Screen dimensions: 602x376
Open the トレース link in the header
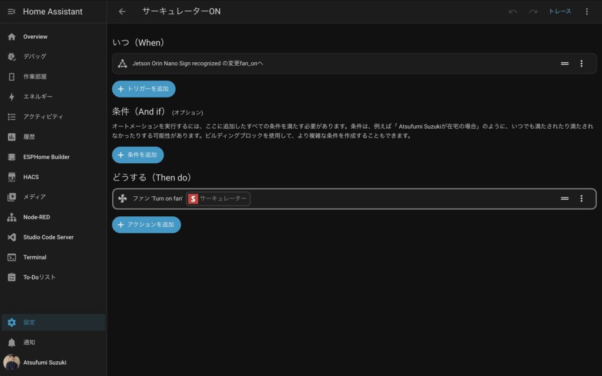coord(560,12)
